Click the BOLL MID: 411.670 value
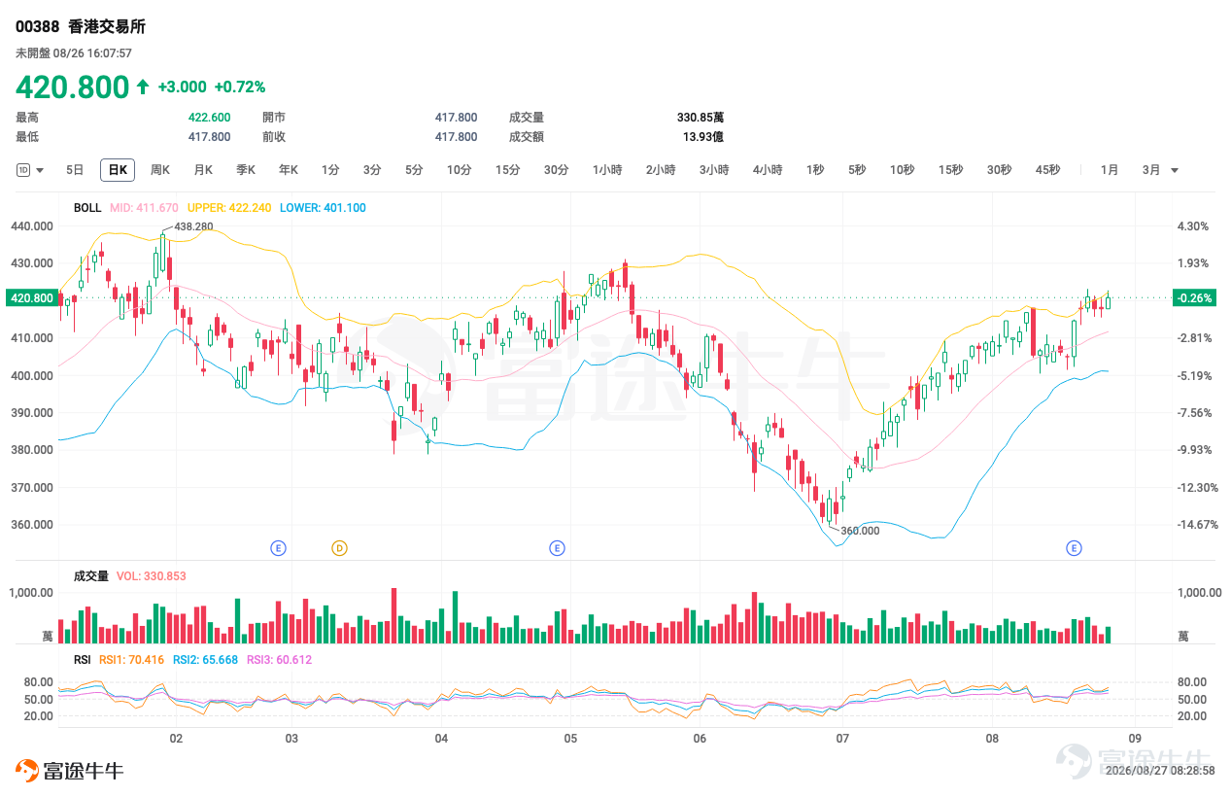The width and height of the screenshot is (1231, 797). click(144, 208)
